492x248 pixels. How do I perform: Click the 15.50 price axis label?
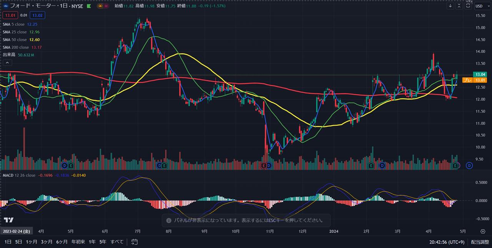pos(480,15)
